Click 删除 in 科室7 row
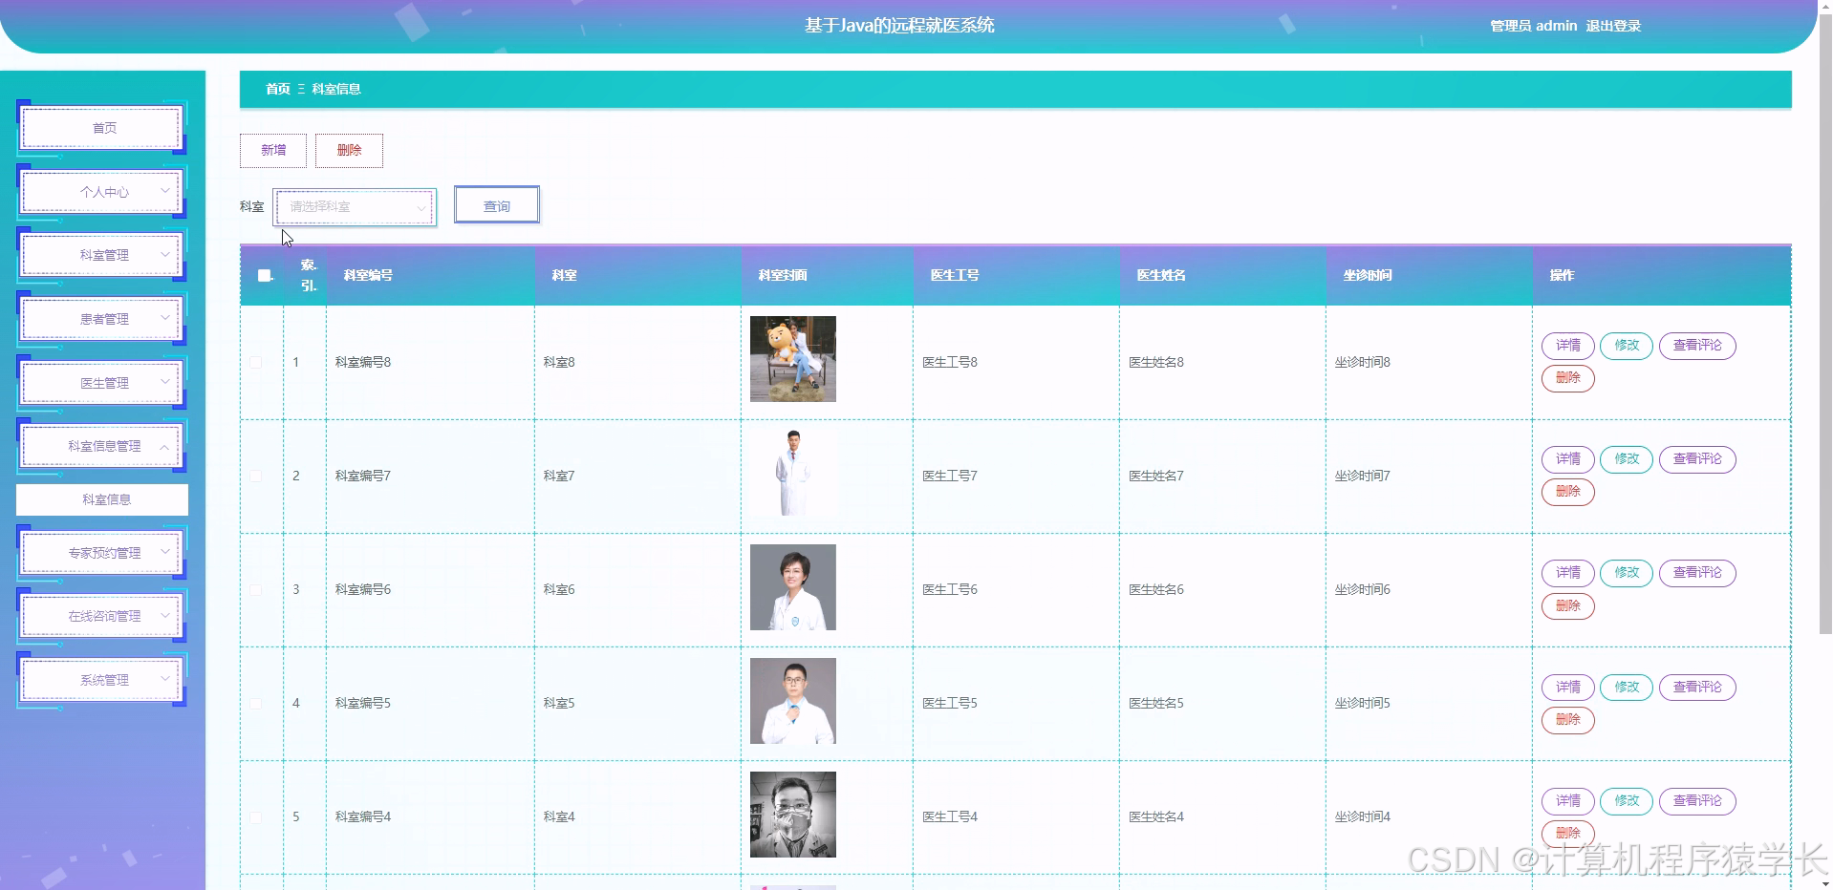 (x=1567, y=492)
